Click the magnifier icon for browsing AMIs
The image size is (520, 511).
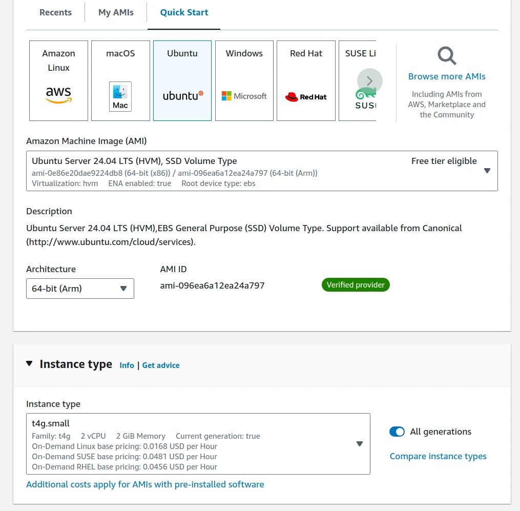[447, 56]
